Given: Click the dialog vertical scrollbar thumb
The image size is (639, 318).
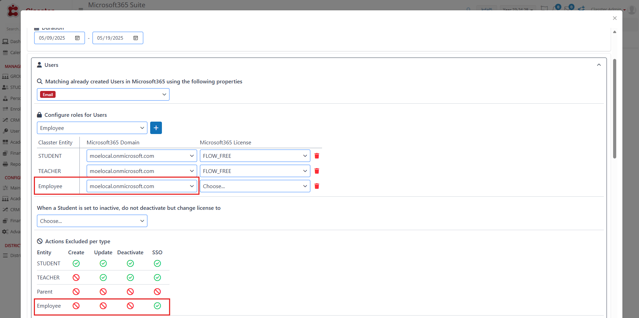Looking at the screenshot, I should coord(614,109).
